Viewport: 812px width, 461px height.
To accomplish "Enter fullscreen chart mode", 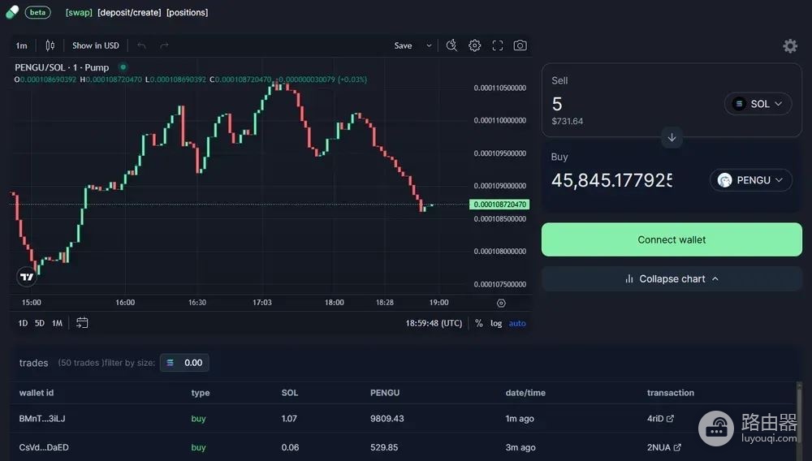I will (x=497, y=45).
